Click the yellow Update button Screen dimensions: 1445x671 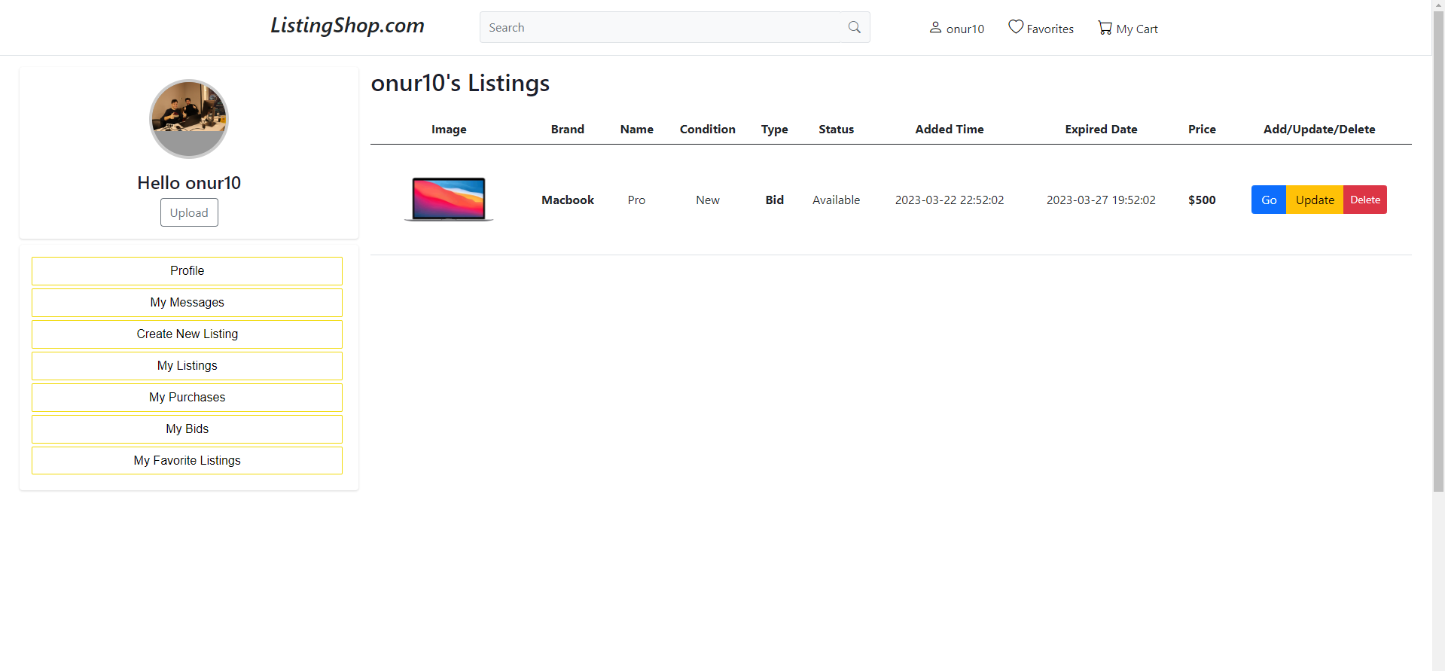click(1315, 200)
